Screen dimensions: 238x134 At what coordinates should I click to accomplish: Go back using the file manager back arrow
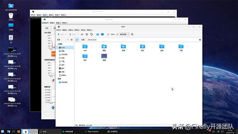[59, 35]
